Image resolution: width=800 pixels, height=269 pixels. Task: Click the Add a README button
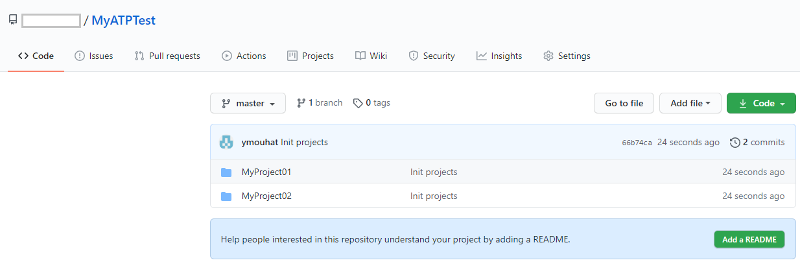749,239
